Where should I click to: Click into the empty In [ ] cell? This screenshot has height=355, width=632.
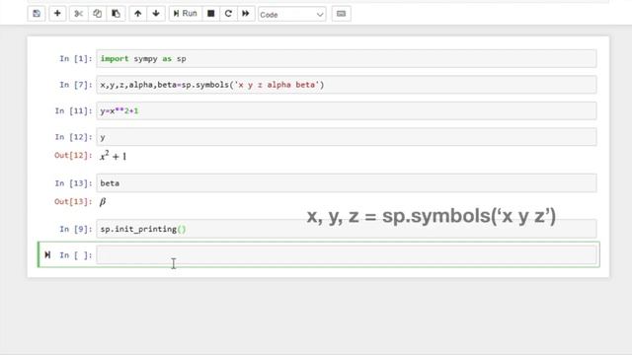tap(347, 254)
